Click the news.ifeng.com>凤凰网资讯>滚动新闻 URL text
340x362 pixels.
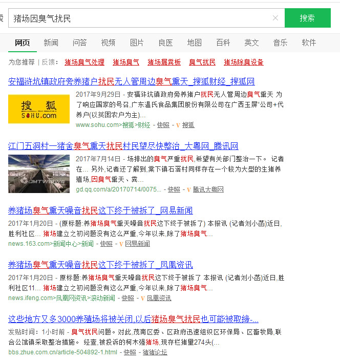coord(61,298)
